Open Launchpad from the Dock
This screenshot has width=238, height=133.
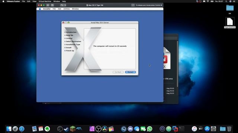(15, 129)
